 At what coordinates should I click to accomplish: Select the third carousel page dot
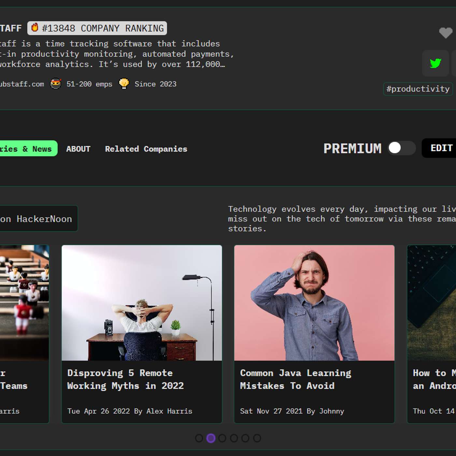pyautogui.click(x=222, y=438)
